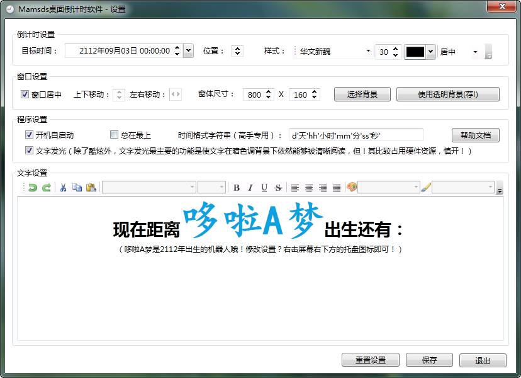Click the Undo icon in the text toolbar
Image resolution: width=521 pixels, height=378 pixels.
(31, 187)
